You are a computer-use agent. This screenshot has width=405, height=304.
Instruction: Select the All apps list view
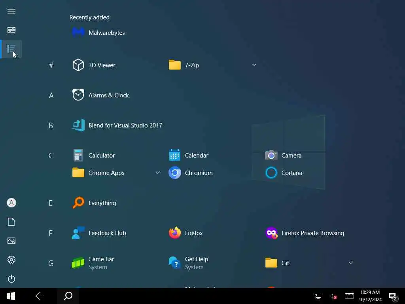tap(11, 49)
